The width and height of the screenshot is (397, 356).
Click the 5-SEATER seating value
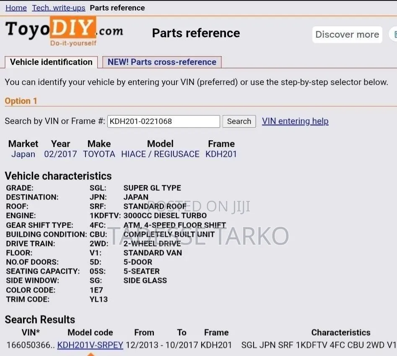pos(142,271)
